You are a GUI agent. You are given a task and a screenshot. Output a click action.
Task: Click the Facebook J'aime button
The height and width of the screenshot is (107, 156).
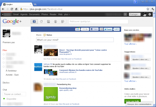94,29
